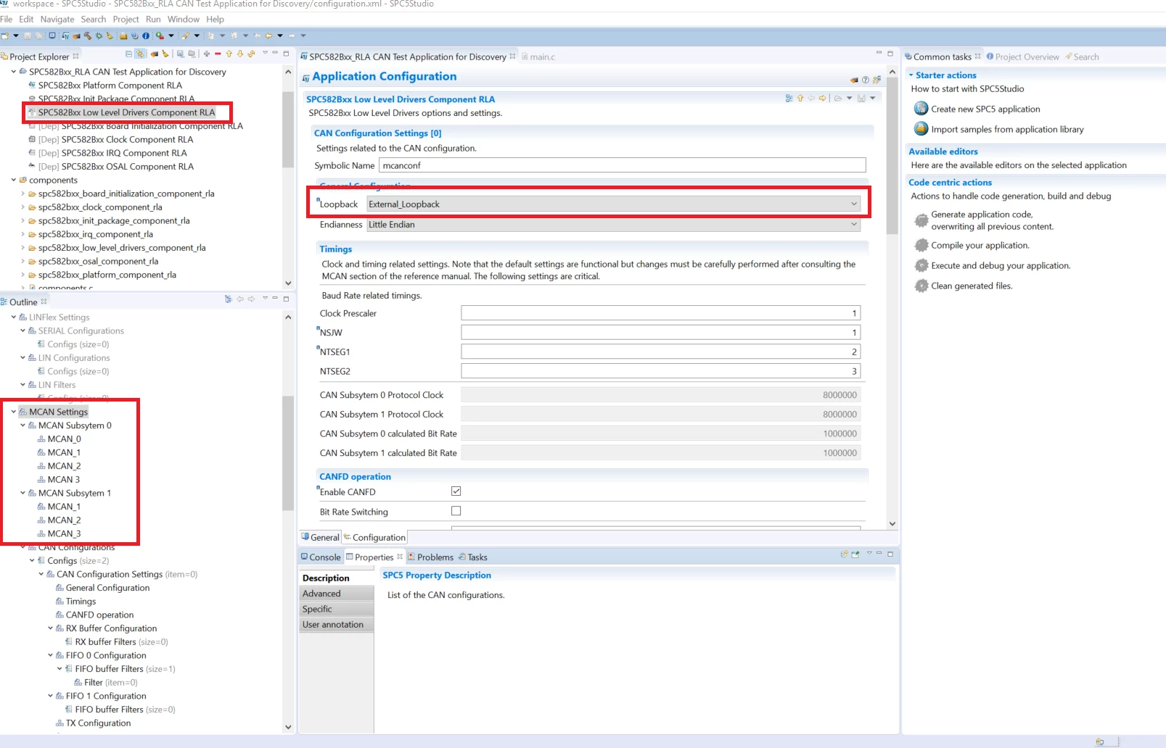Screen dimensions: 1166x748
Task: Click Import samples from application library link
Action: (1007, 129)
